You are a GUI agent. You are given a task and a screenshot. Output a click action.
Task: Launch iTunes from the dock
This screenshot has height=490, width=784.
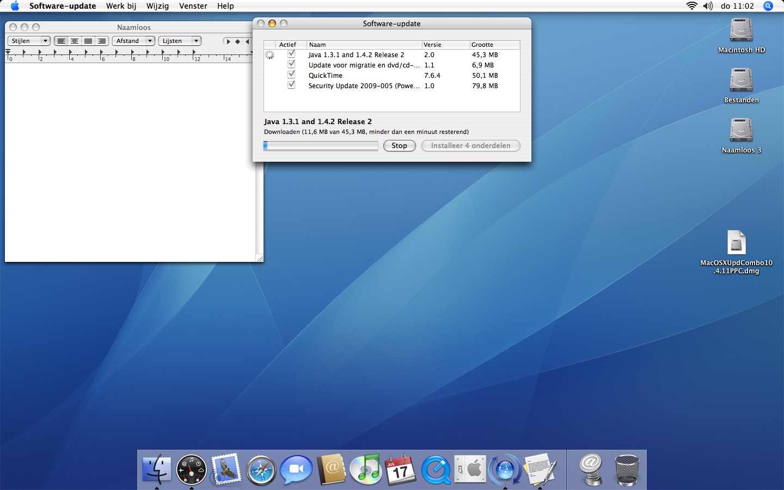(366, 469)
